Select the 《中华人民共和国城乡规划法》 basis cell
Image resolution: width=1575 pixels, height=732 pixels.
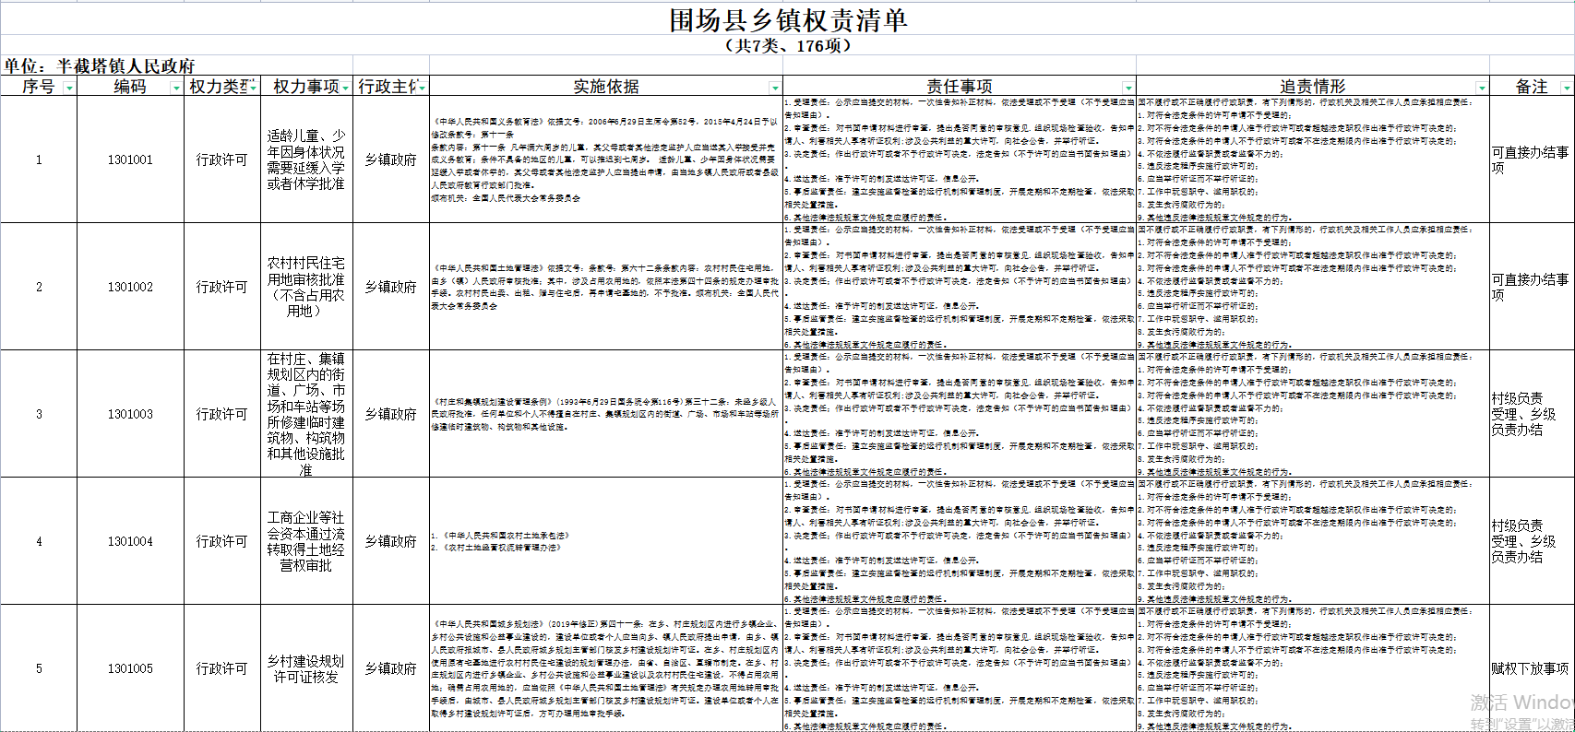[x=606, y=668]
